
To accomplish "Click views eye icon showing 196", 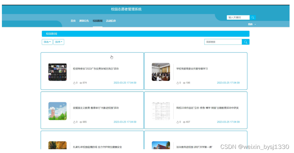I will pyautogui.click(x=184, y=83).
